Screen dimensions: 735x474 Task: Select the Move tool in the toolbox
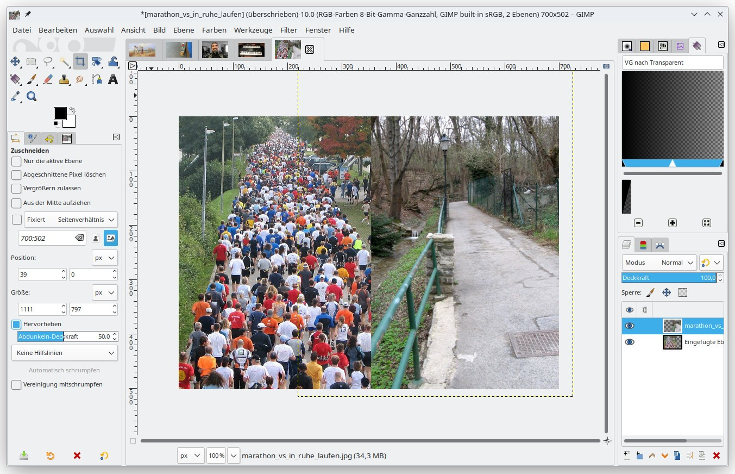pos(15,62)
